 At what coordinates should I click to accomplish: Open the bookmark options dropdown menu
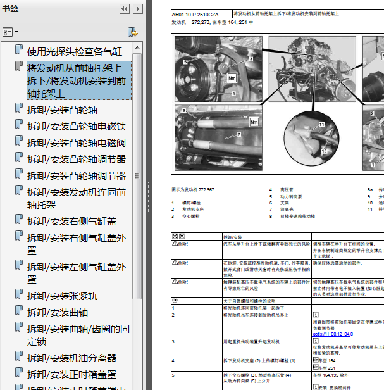click(10, 32)
